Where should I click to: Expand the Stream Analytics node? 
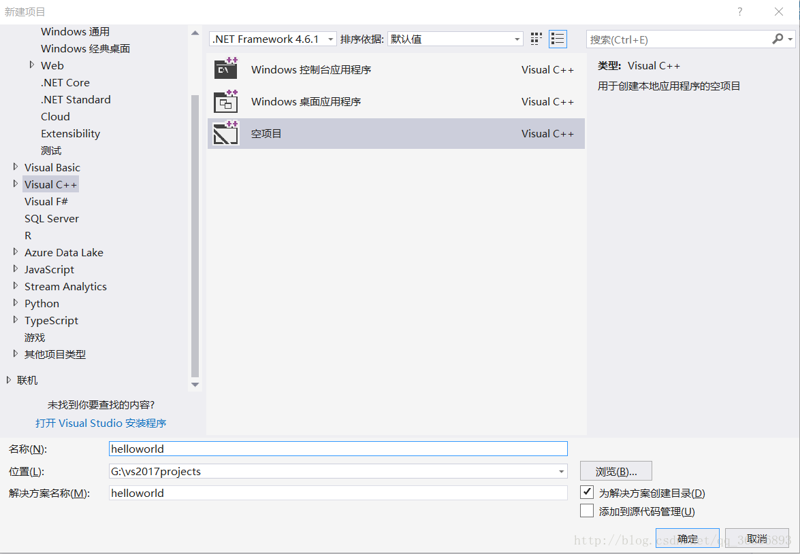pyautogui.click(x=16, y=286)
